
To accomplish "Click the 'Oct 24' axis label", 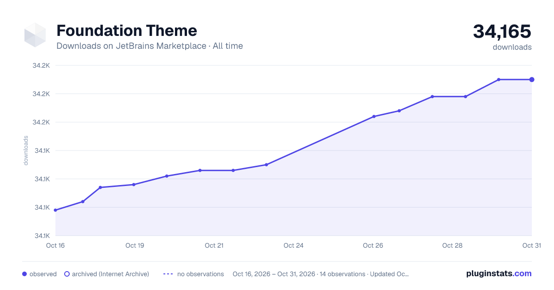I will pos(294,245).
